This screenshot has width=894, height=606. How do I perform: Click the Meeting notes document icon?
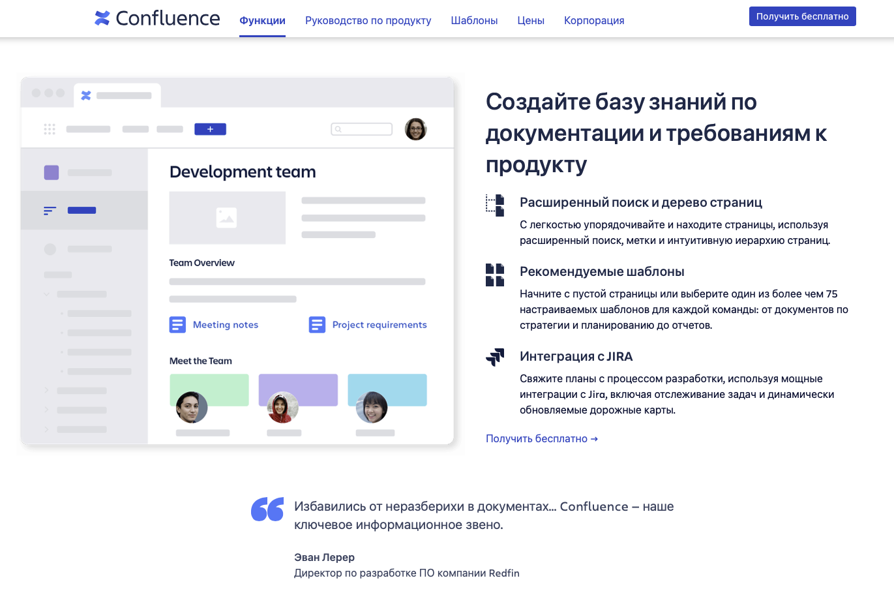tap(177, 324)
